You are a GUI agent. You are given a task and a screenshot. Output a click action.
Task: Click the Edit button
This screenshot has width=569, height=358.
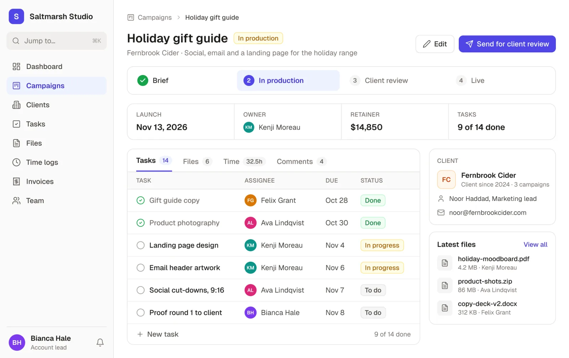(435, 44)
